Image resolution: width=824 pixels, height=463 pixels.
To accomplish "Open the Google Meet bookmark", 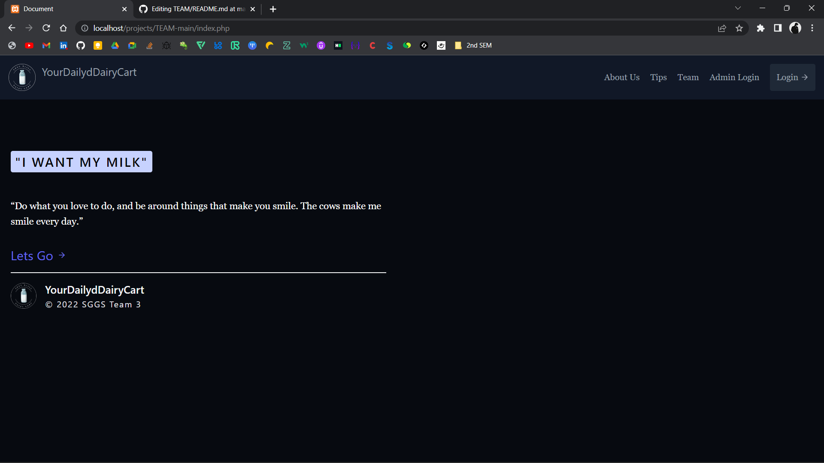I will (132, 45).
